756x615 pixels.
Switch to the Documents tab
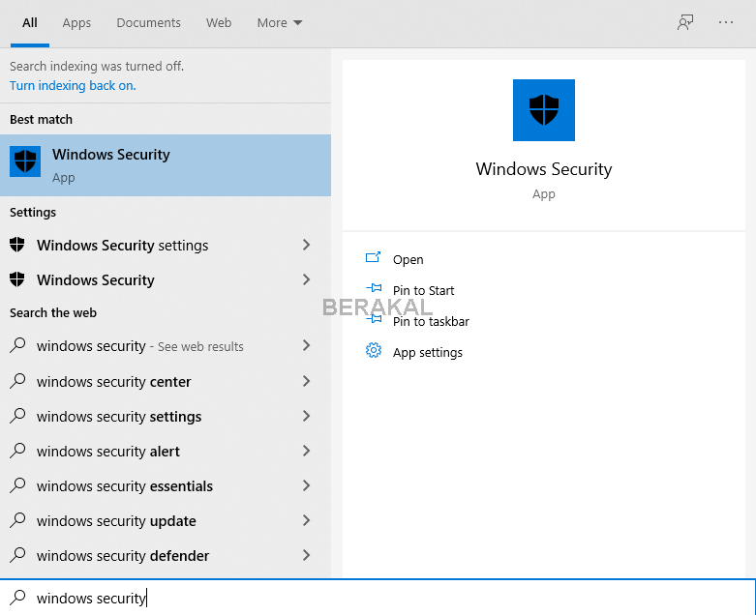pos(148,22)
